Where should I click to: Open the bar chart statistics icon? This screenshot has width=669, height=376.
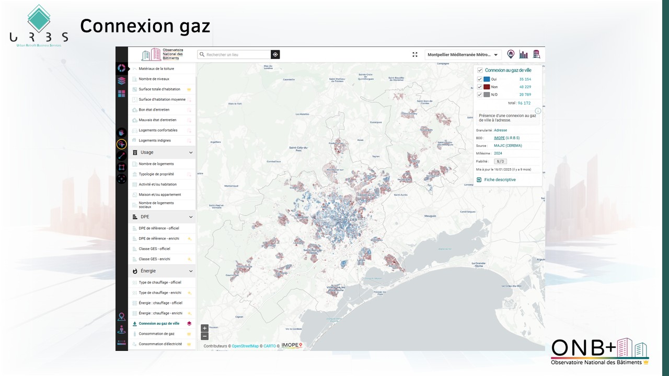pyautogui.click(x=523, y=54)
